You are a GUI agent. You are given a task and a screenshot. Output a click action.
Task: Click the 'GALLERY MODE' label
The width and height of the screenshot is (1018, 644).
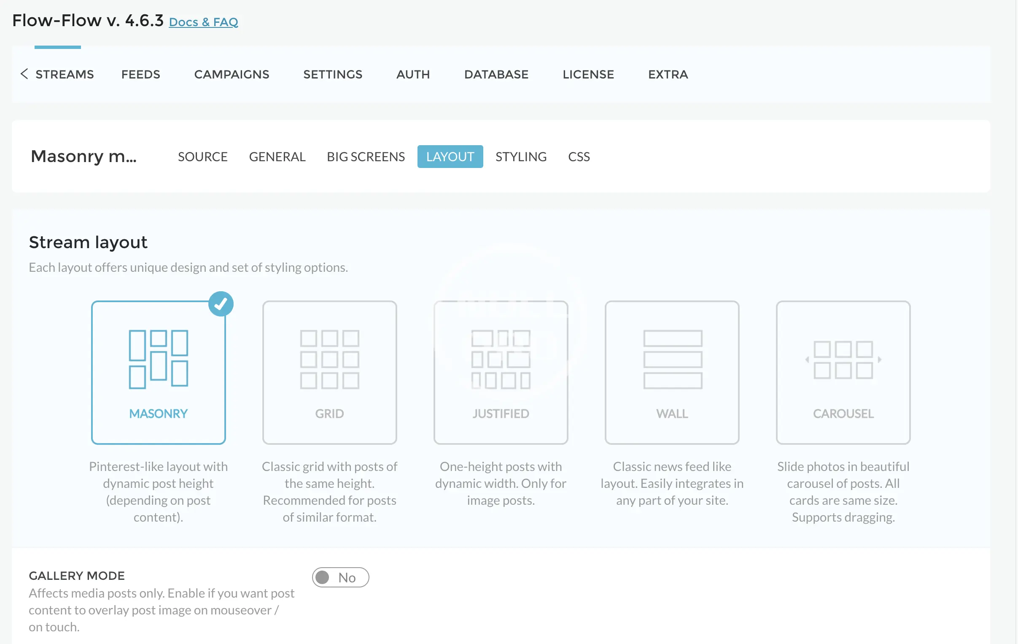[77, 576]
